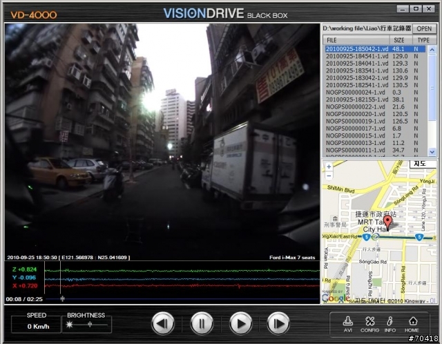Minimize the VisionDrive window
Viewport: 442px width, 344px height.
(x=403, y=9)
